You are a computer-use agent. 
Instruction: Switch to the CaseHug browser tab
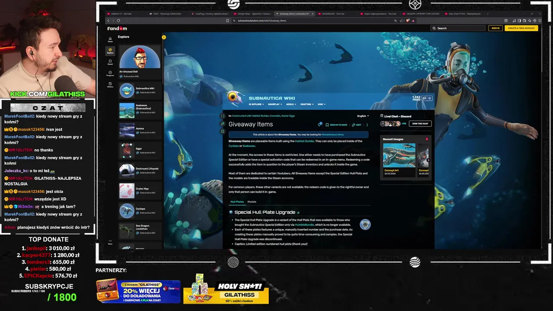(x=210, y=14)
